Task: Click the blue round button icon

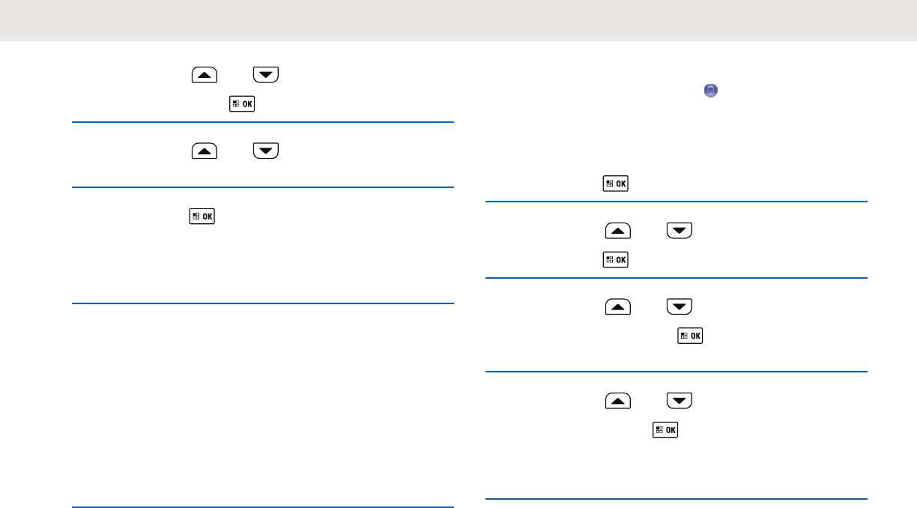Action: (x=711, y=91)
